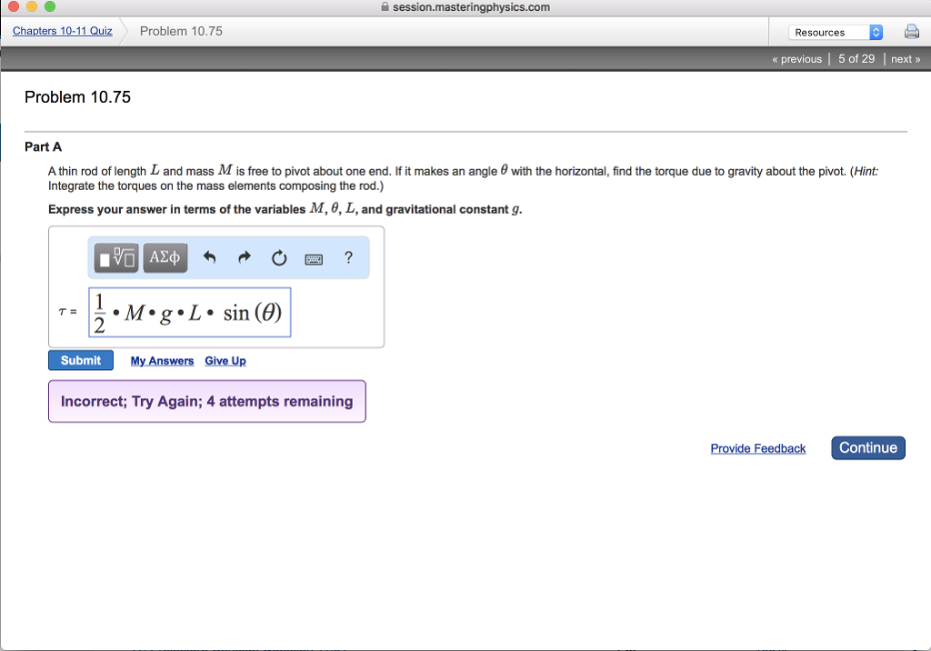Click inside the torque answer field

pos(190,313)
